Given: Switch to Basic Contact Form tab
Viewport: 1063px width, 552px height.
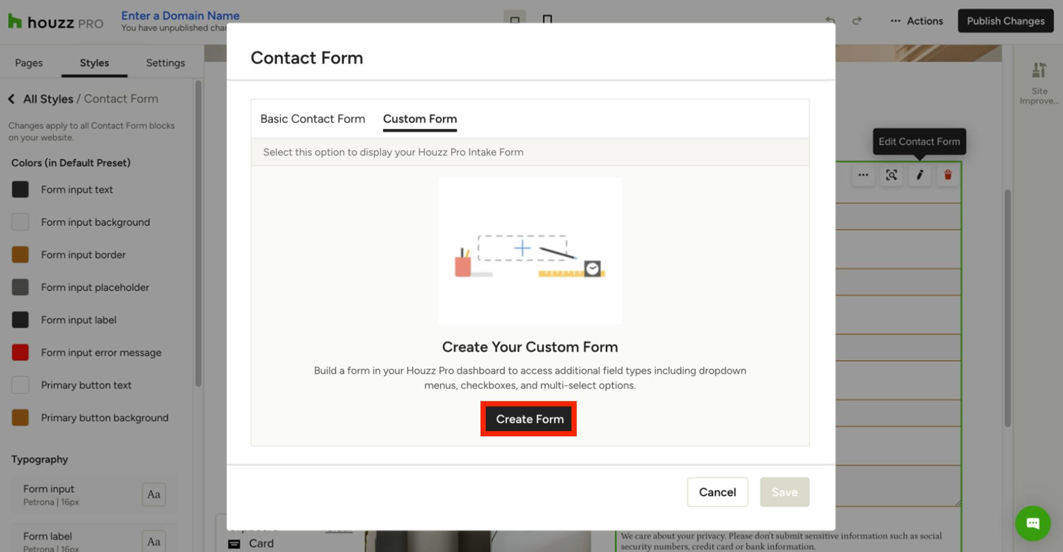Looking at the screenshot, I should click(313, 119).
